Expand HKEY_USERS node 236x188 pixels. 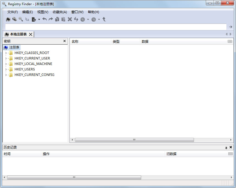point(6,69)
